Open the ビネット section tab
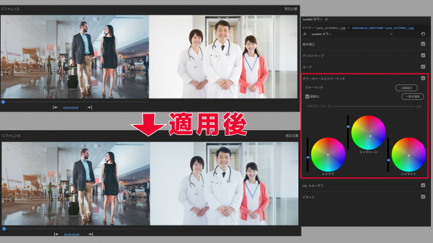Image resolution: width=433 pixels, height=243 pixels. pos(309,197)
